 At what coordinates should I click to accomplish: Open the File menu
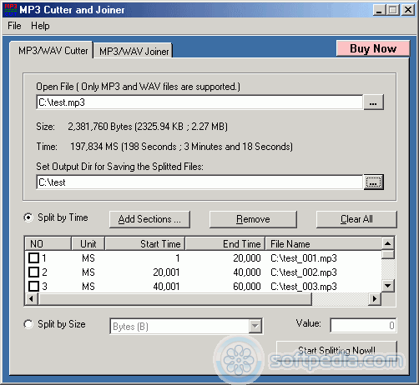[x=14, y=26]
